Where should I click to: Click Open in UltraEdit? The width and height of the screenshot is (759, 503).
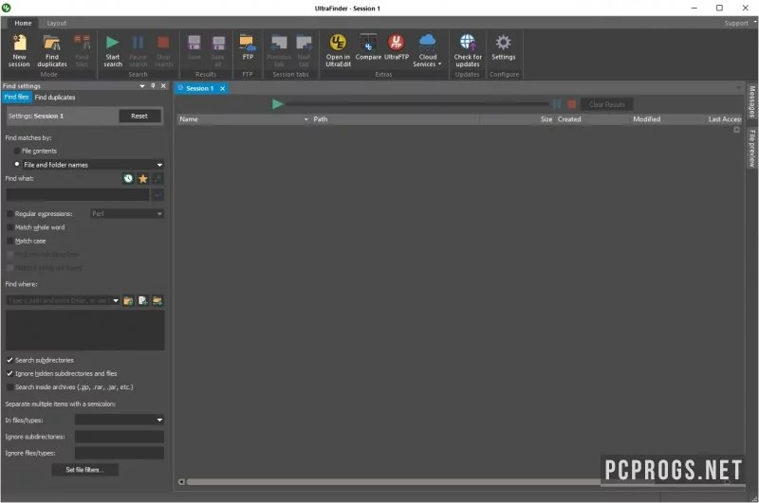coord(338,50)
